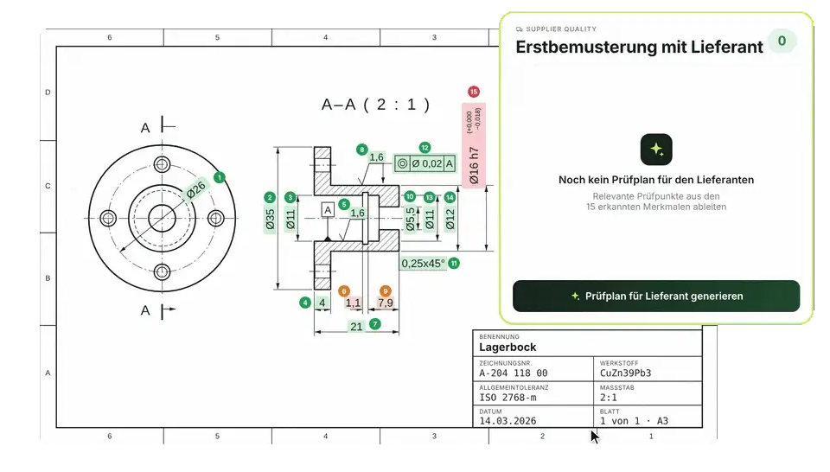
Task: Click the red marker 15 bubble
Action: tap(474, 92)
